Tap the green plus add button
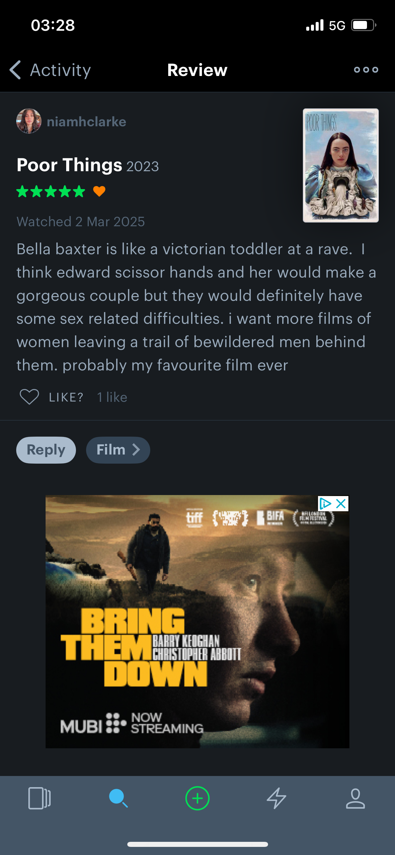 197,798
